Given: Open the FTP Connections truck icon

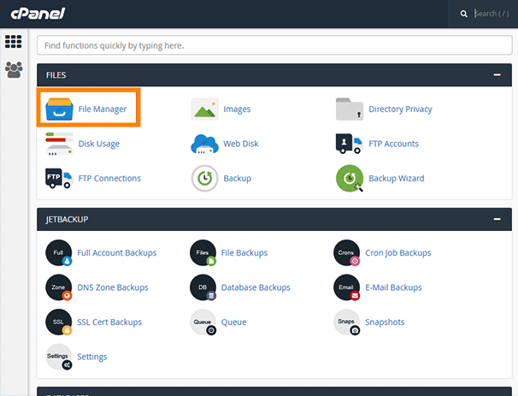Looking at the screenshot, I should 59,178.
